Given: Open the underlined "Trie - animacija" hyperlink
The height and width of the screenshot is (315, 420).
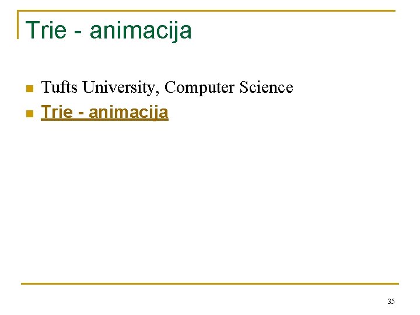Looking at the screenshot, I should tap(105, 112).
